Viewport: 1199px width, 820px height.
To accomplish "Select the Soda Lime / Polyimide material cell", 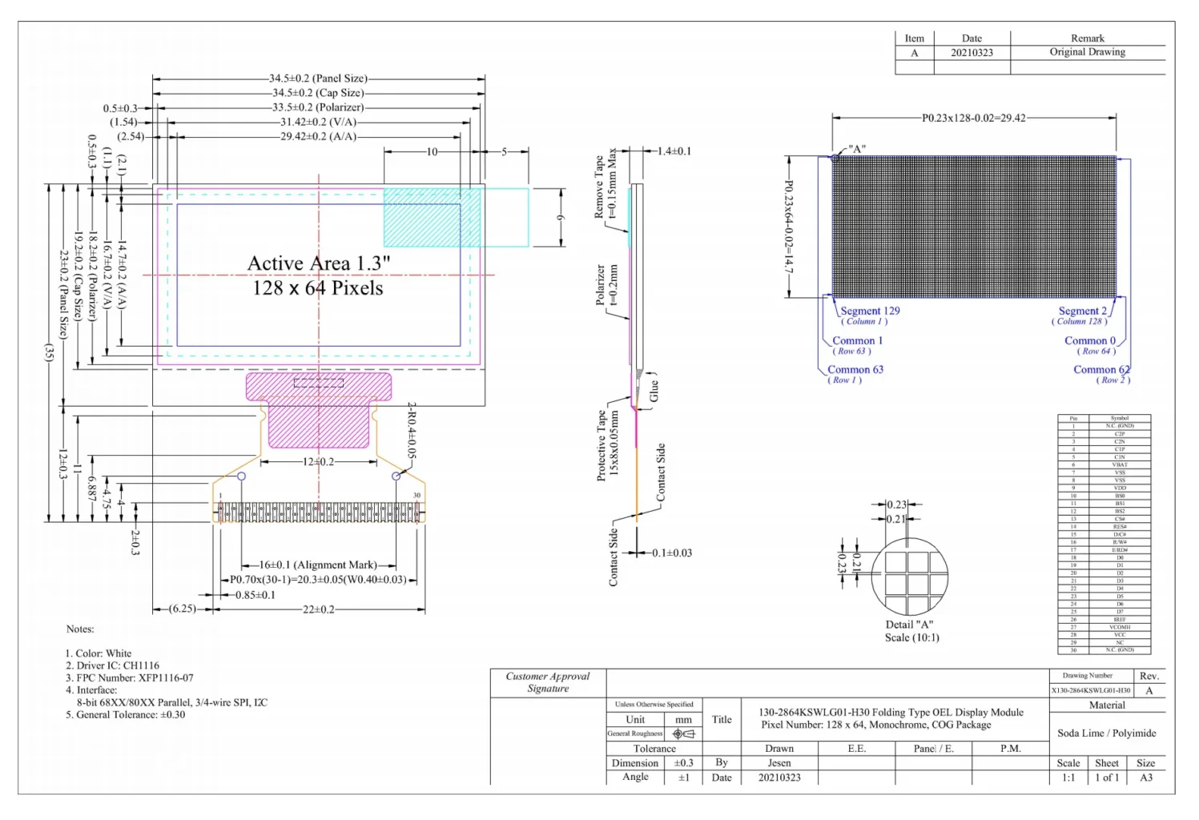I will (x=1107, y=733).
